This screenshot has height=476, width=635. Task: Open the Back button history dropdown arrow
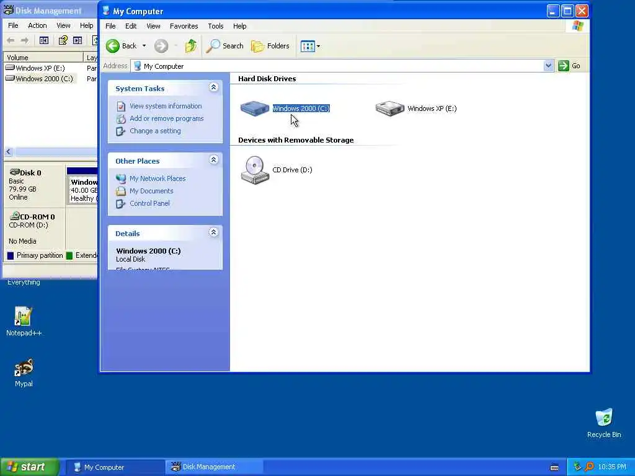click(144, 46)
